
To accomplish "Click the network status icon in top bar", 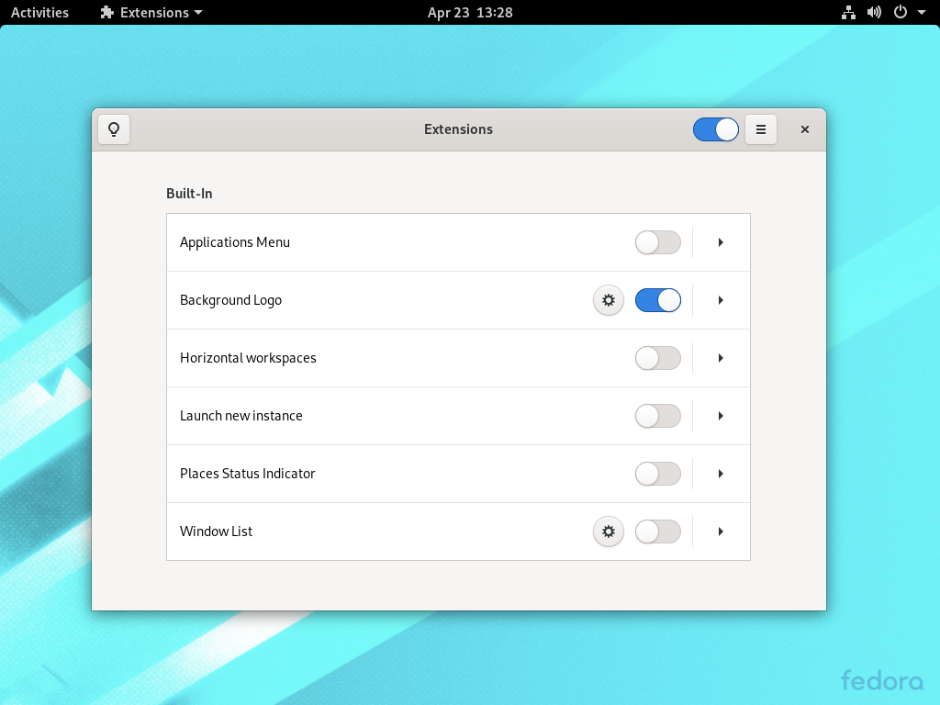I will coord(847,12).
